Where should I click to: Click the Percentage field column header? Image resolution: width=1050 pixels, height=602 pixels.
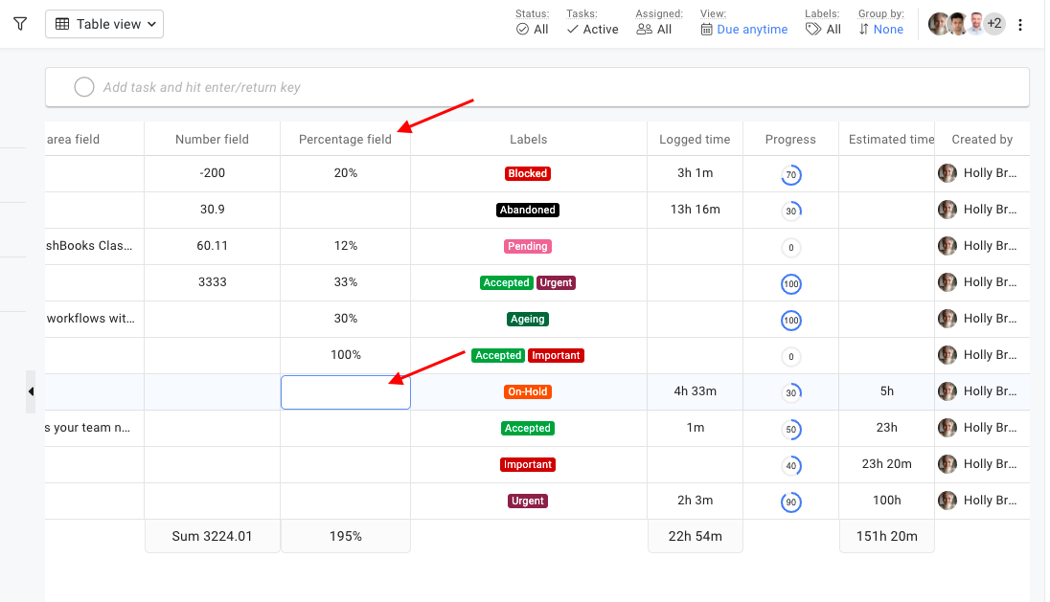345,139
